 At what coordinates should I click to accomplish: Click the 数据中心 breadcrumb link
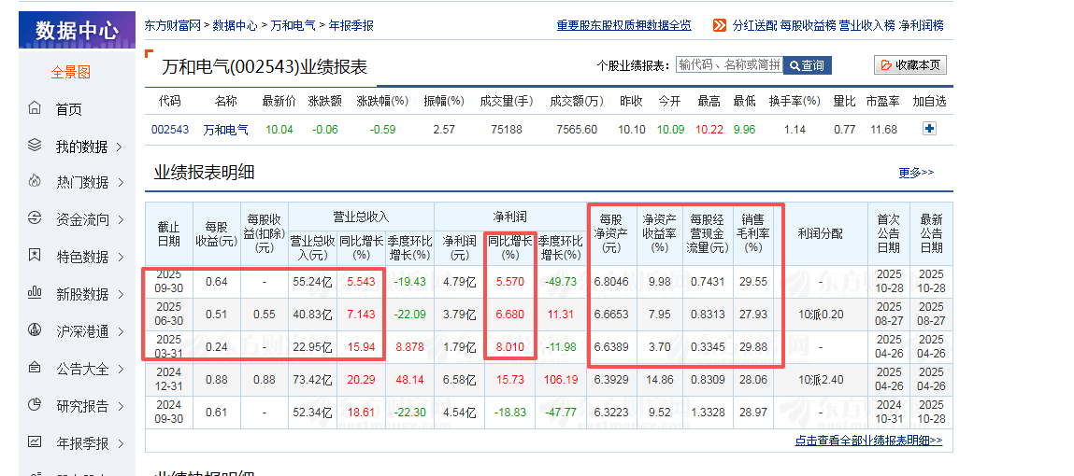[x=235, y=25]
